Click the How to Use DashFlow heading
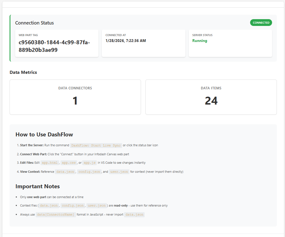 (x=44, y=134)
